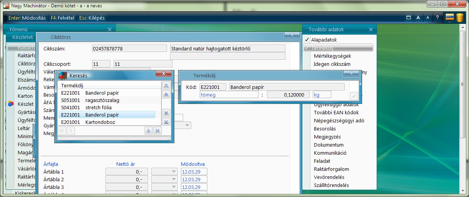Image resolution: width=469 pixels, height=197 pixels.
Task: Open Dokumentum entry
Action: (329, 145)
